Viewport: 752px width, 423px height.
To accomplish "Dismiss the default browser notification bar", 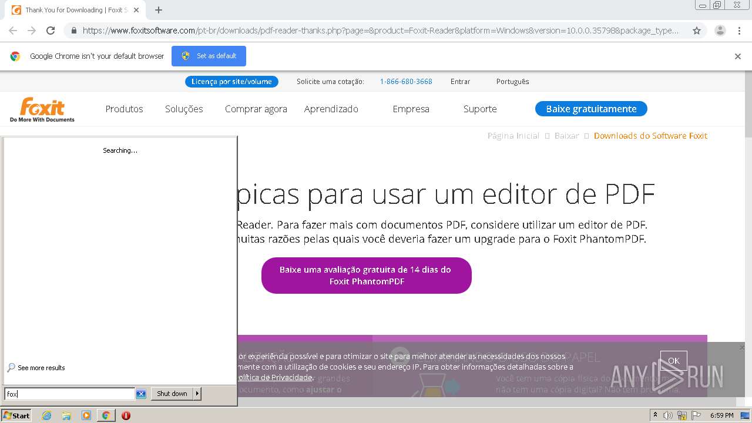I will (x=738, y=56).
